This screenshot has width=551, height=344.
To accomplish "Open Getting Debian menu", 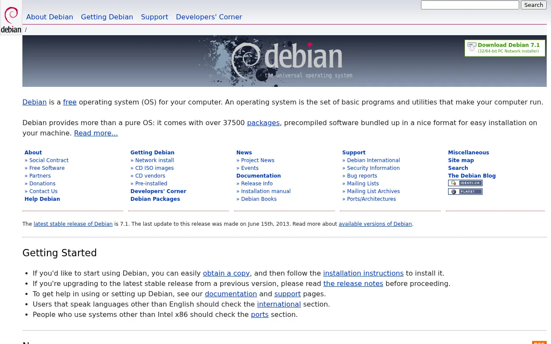I will tap(107, 17).
